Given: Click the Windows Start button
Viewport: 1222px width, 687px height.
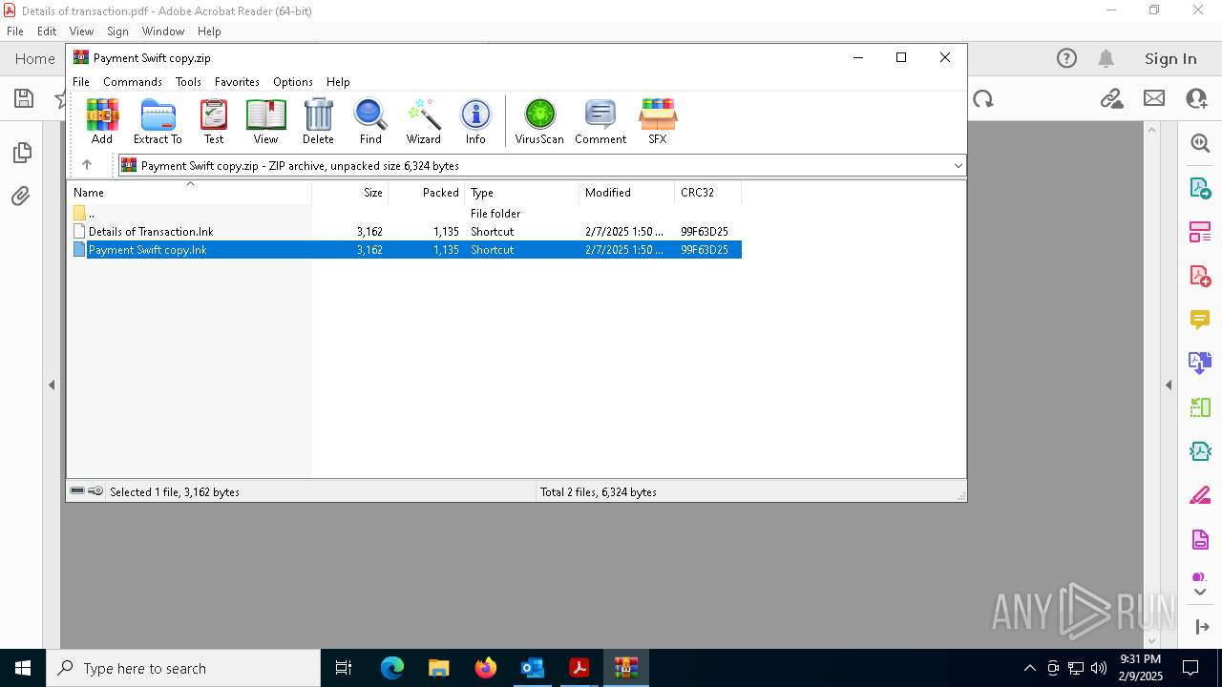Looking at the screenshot, I should 23,668.
